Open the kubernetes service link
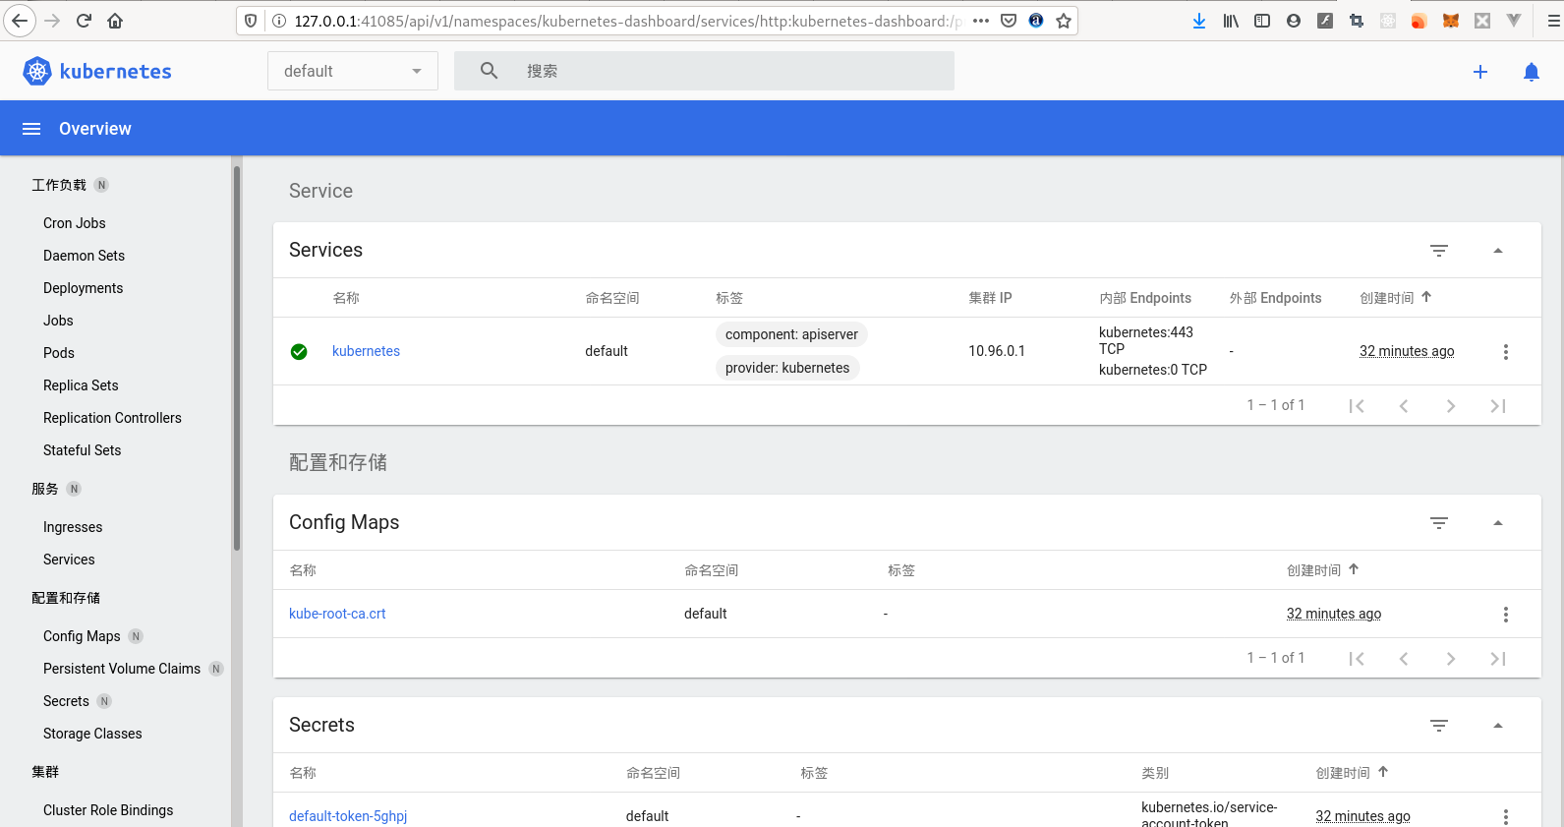The image size is (1564, 827). tap(366, 351)
